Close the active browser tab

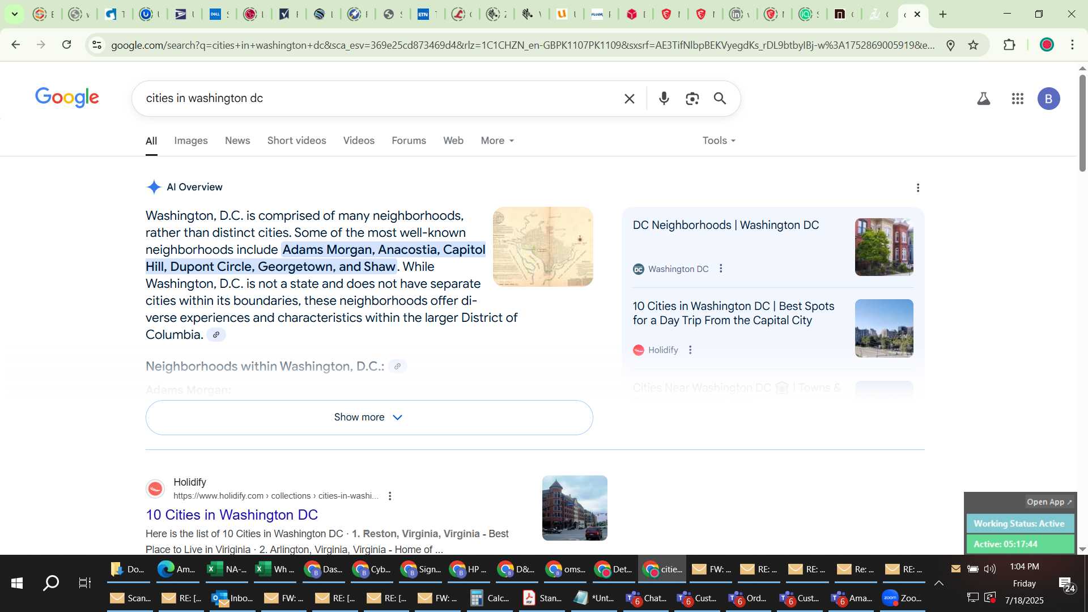click(x=917, y=14)
